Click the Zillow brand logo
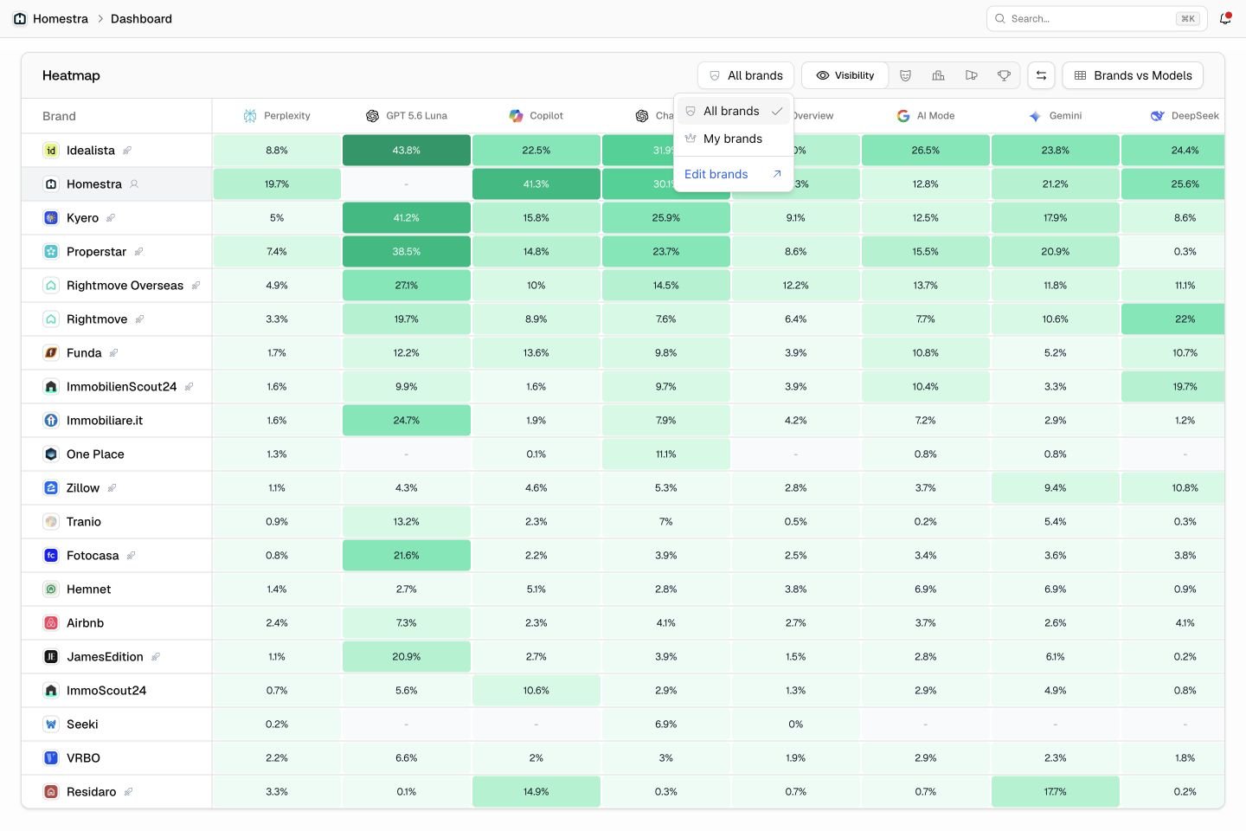 pos(51,488)
